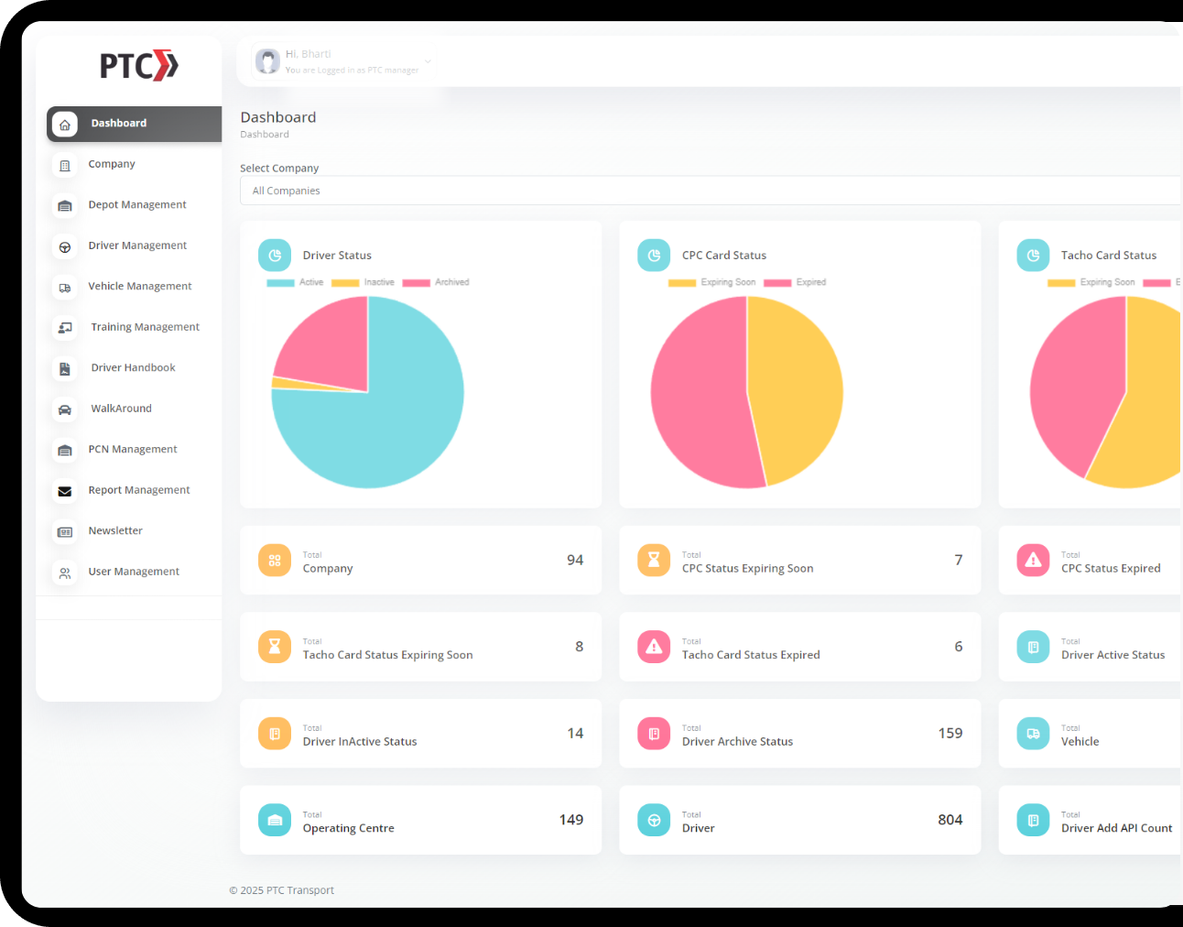Screen dimensions: 1183x927
Task: Go to Training Management in sidebar
Action: [x=145, y=327]
